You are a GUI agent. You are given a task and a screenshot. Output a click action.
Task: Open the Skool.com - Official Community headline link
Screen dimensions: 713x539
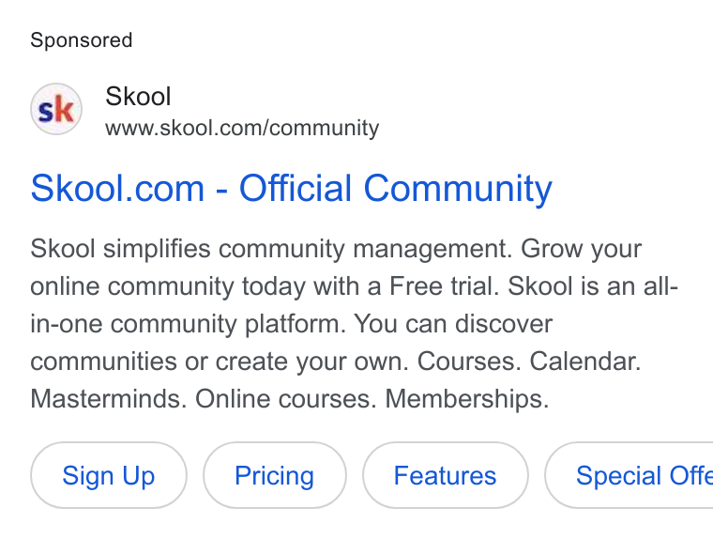coord(292,189)
